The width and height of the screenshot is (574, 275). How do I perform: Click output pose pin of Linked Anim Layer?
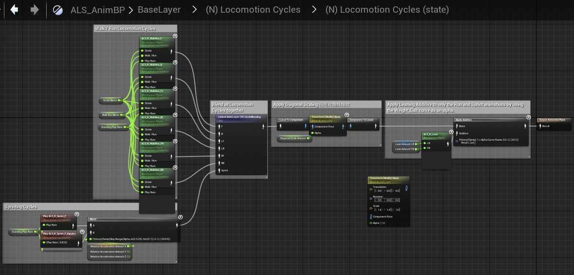pos(263,127)
